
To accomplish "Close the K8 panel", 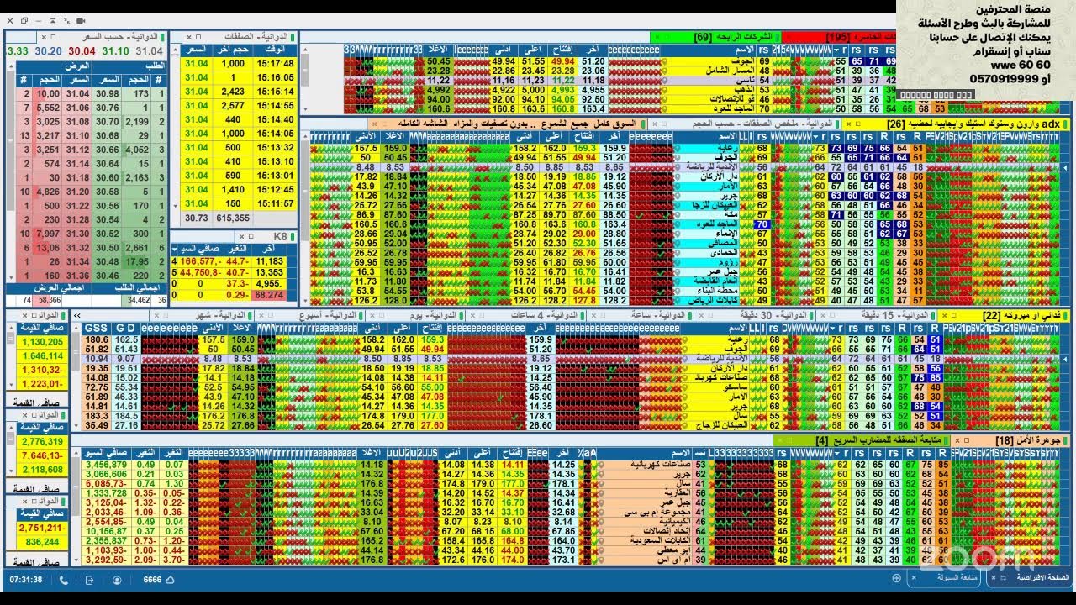I will pyautogui.click(x=240, y=237).
